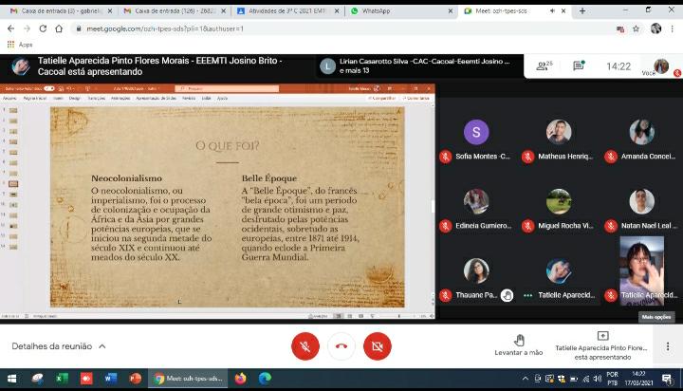Click the browser back arrow
Image resolution: width=683 pixels, height=391 pixels.
click(10, 28)
